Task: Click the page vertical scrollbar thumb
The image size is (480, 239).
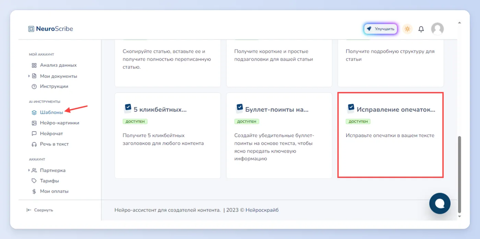Action: 459,174
